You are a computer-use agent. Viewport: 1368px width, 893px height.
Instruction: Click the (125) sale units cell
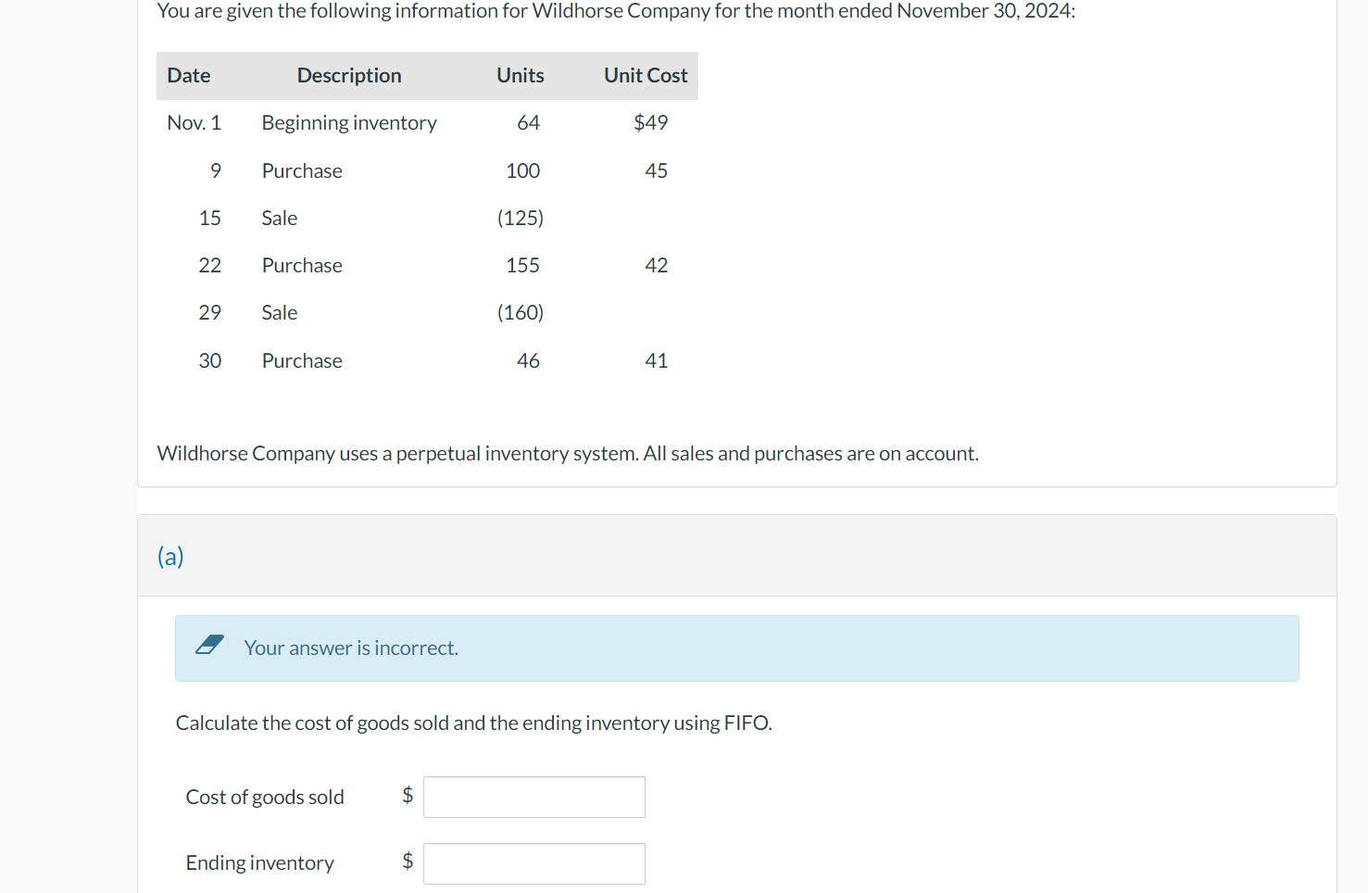click(521, 219)
